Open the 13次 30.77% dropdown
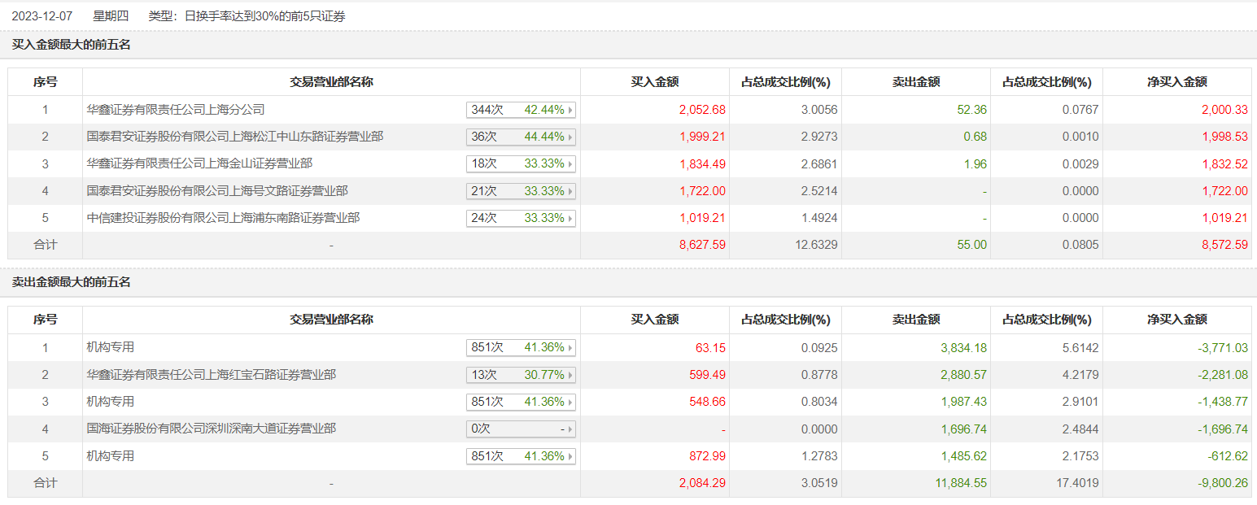The image size is (1257, 505). [521, 375]
